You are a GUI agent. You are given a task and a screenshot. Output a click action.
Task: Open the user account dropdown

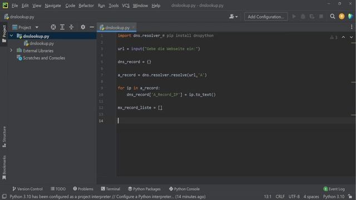click(x=233, y=17)
